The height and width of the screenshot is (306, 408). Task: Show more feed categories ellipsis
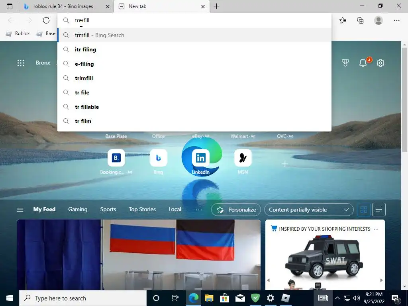click(x=198, y=210)
